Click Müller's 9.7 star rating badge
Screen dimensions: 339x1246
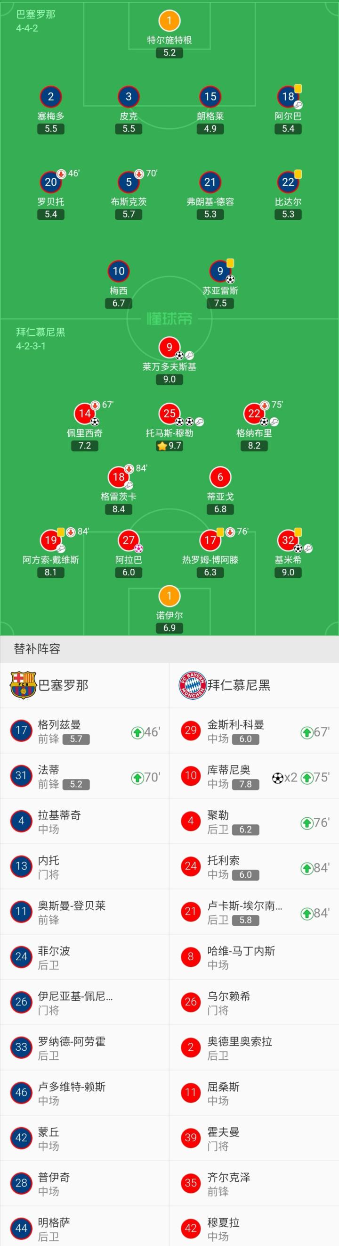pos(169,446)
